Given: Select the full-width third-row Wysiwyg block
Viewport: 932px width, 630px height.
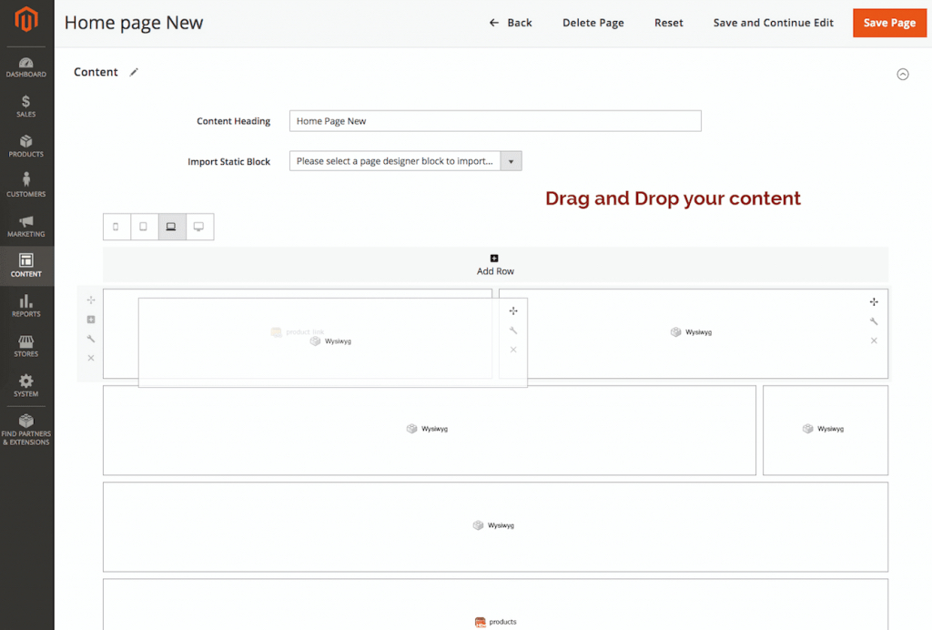Looking at the screenshot, I should (495, 526).
